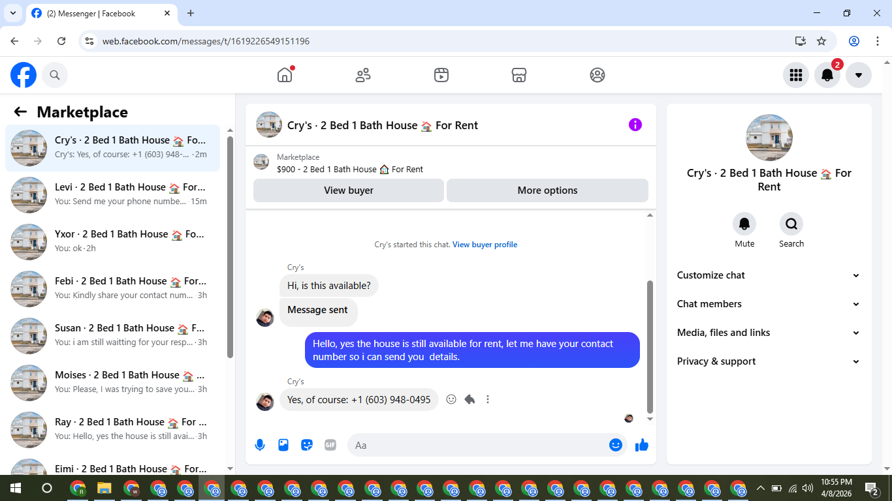Open the Levi conversation

112,195
